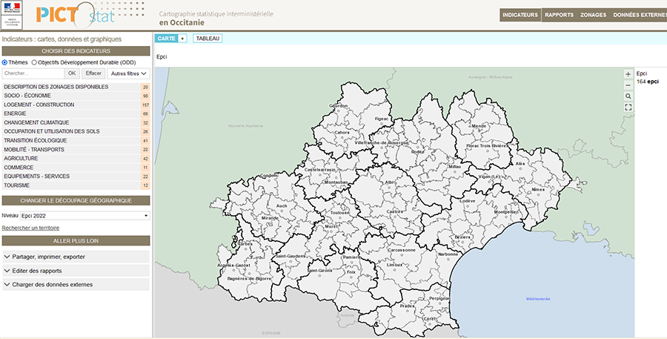667x339 pixels.
Task: Open the RAPPORTS menu
Action: coord(559,15)
